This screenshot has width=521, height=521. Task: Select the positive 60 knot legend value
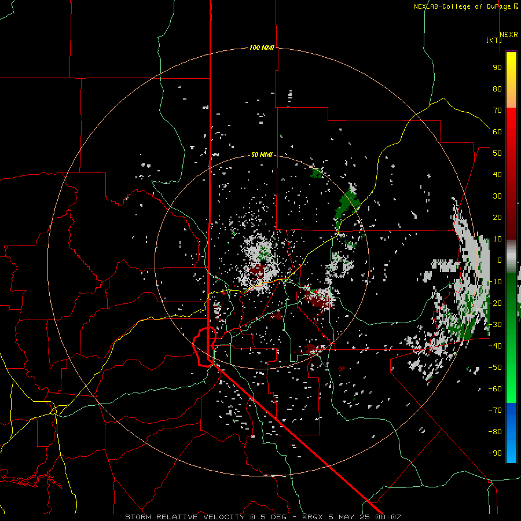pyautogui.click(x=497, y=131)
